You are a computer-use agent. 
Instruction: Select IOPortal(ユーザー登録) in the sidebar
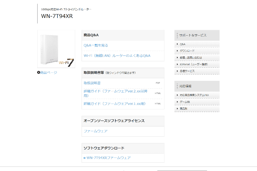(194, 64)
